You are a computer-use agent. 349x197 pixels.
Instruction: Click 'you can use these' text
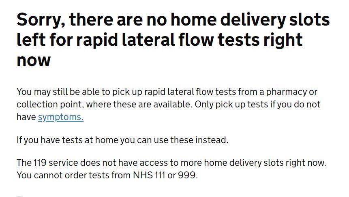[157, 140]
